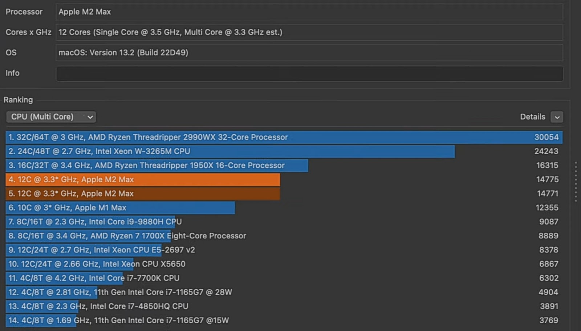Select the i7-1165G7 @ 28W ranking row

(x=284, y=293)
